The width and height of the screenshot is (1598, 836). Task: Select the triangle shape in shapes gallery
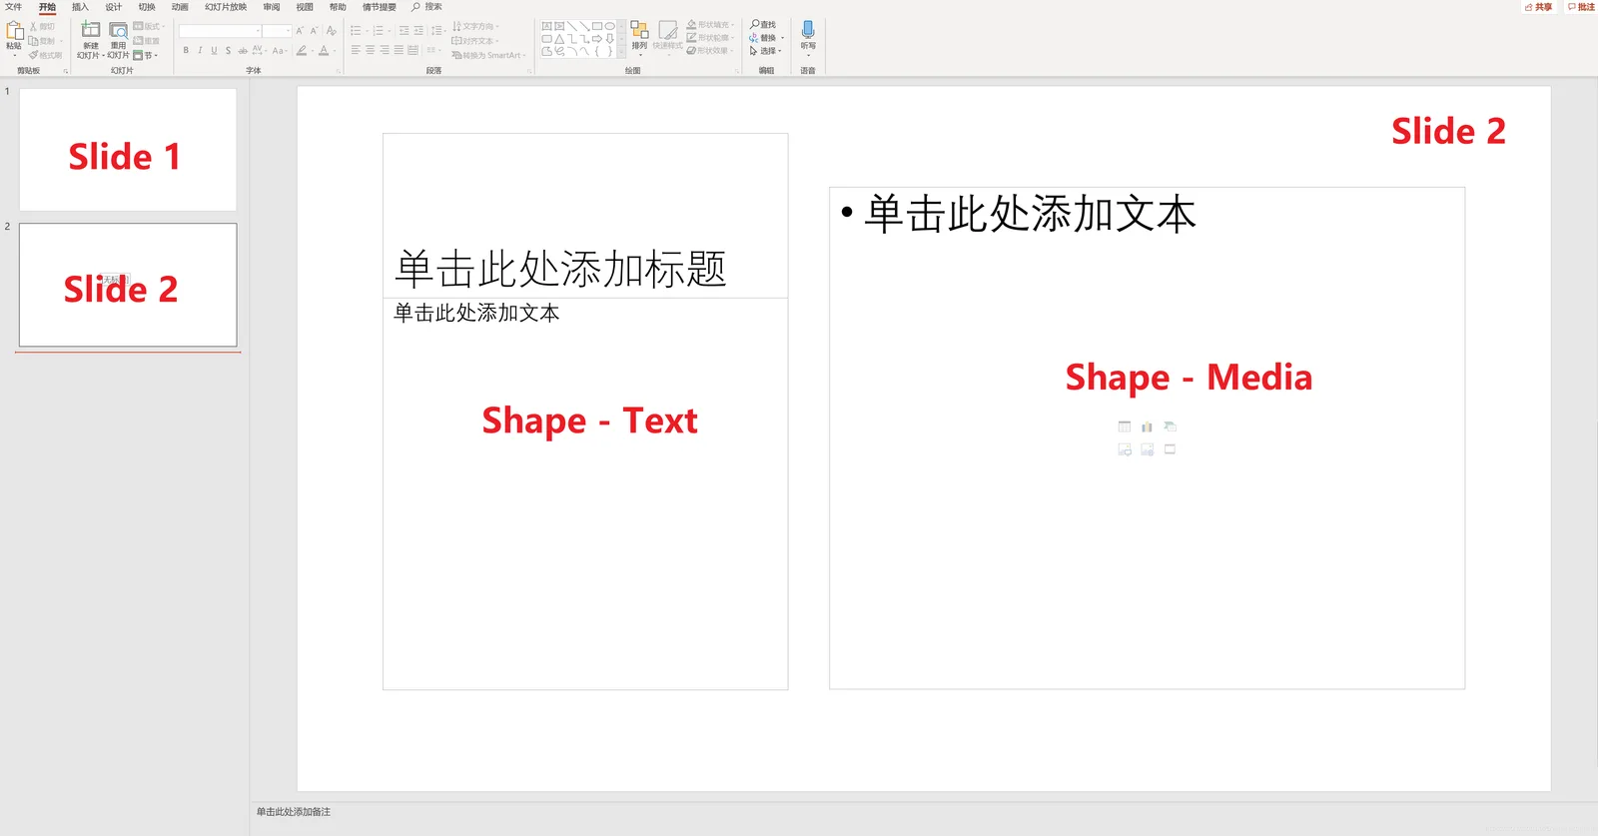(x=559, y=39)
